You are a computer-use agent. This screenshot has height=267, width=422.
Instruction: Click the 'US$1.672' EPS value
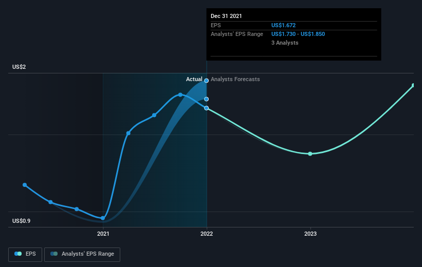(283, 25)
